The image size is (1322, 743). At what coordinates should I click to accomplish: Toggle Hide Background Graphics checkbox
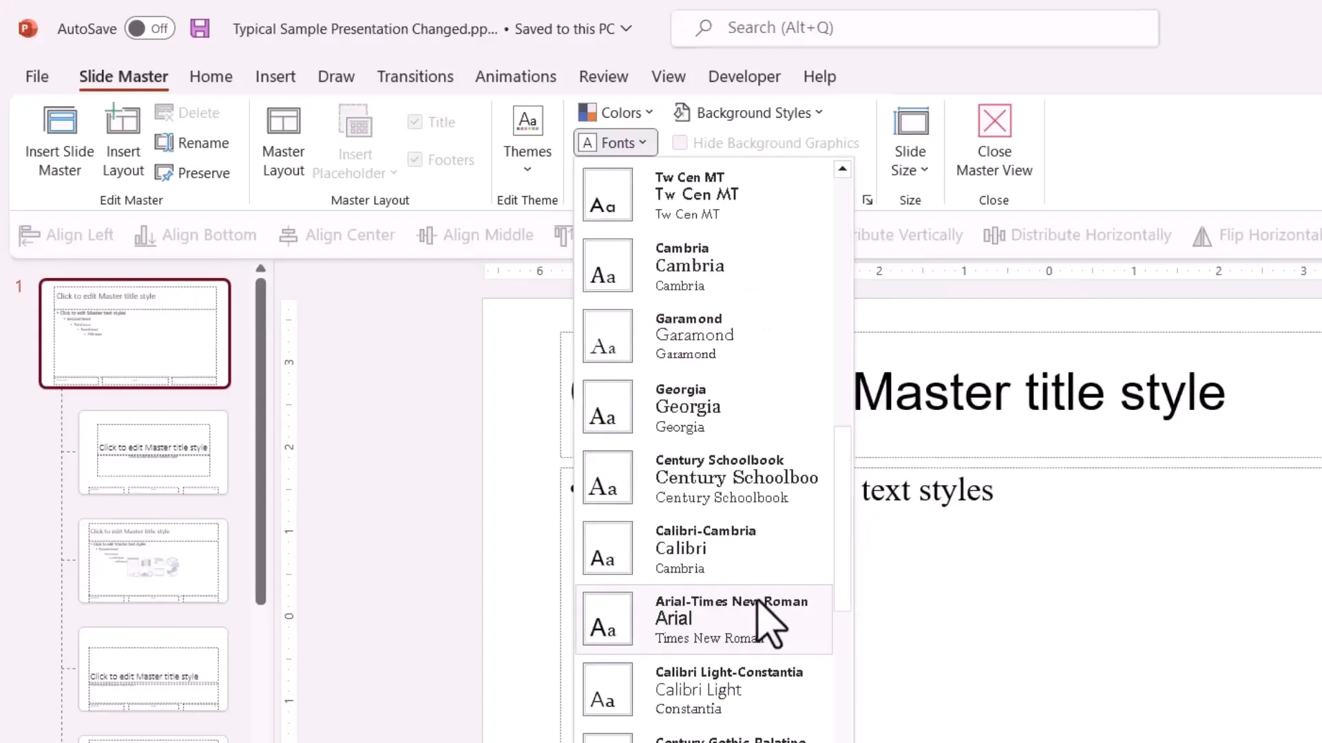click(x=680, y=142)
